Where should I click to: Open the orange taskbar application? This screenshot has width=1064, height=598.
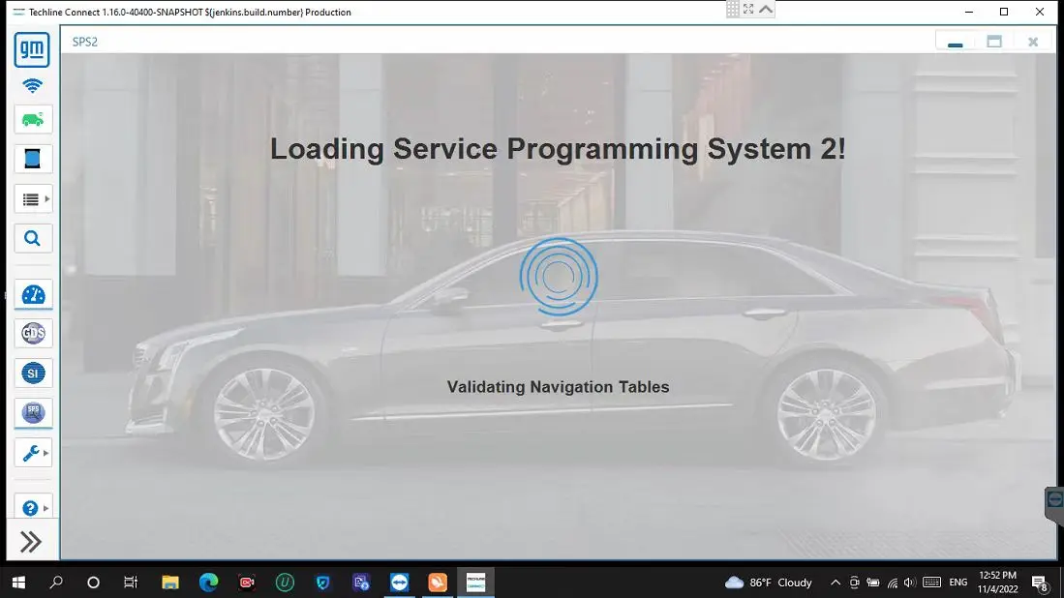click(438, 583)
